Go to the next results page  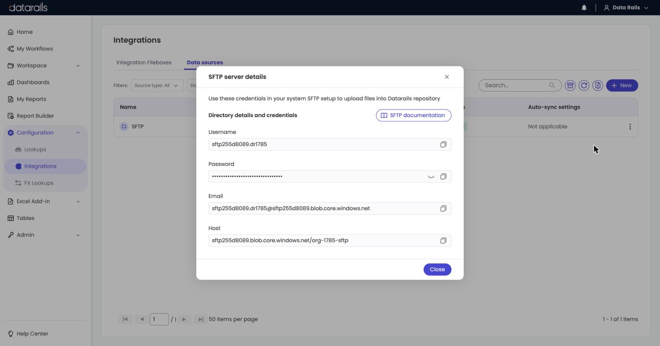pyautogui.click(x=184, y=319)
